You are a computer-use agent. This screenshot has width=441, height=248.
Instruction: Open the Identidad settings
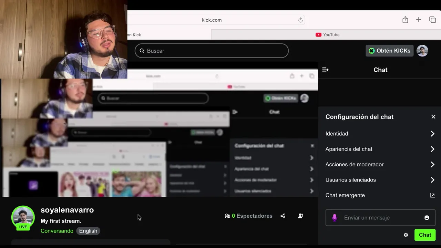[x=380, y=134]
